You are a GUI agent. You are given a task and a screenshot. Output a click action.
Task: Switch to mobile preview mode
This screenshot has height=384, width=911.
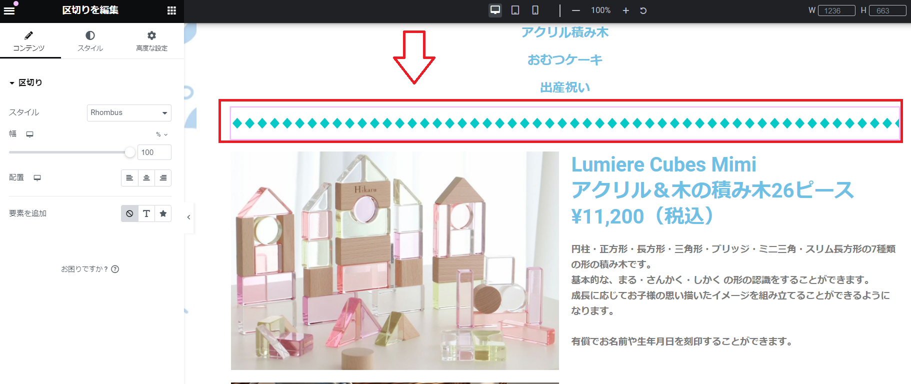535,10
